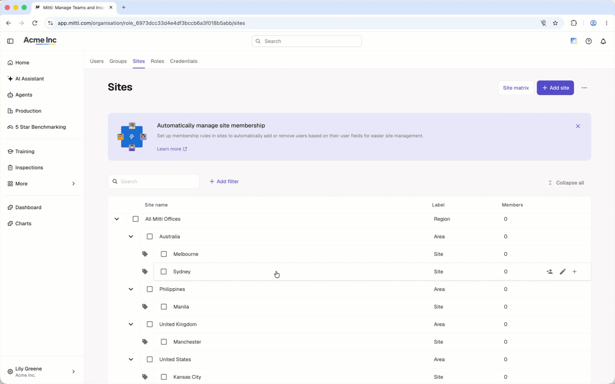Reload the page in the browser
Viewport: 615px width, 384px height.
click(x=35, y=23)
